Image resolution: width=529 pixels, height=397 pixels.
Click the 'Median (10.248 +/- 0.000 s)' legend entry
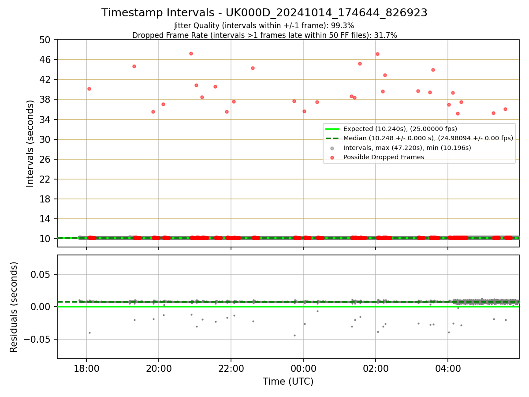428,139
